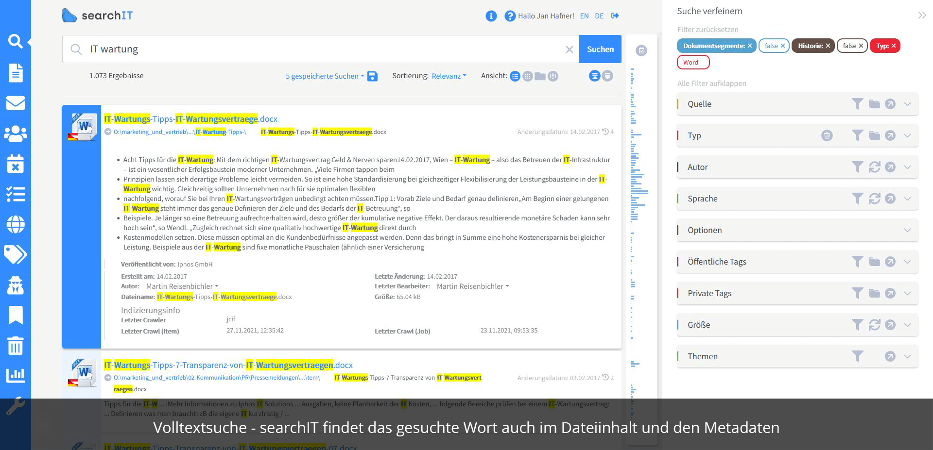Viewport: 933px width, 450px height.
Task: Toggle grey collapse results icon
Action: tap(607, 76)
